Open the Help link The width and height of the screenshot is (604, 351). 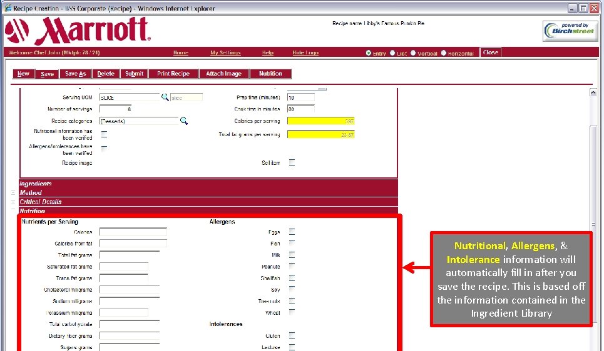point(268,52)
